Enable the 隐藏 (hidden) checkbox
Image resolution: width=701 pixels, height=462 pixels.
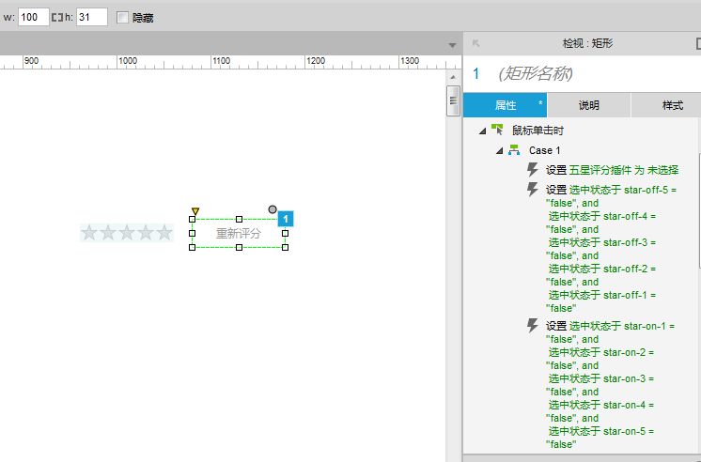pos(122,18)
